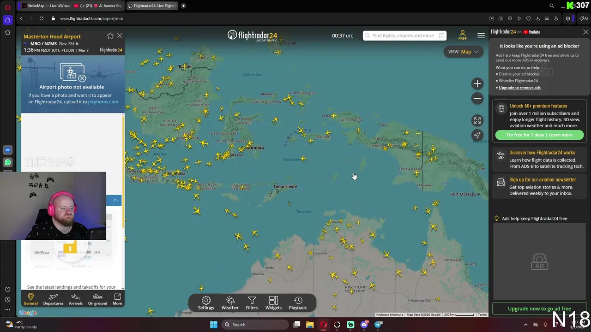Open Opera menu logo

[x=7, y=7]
